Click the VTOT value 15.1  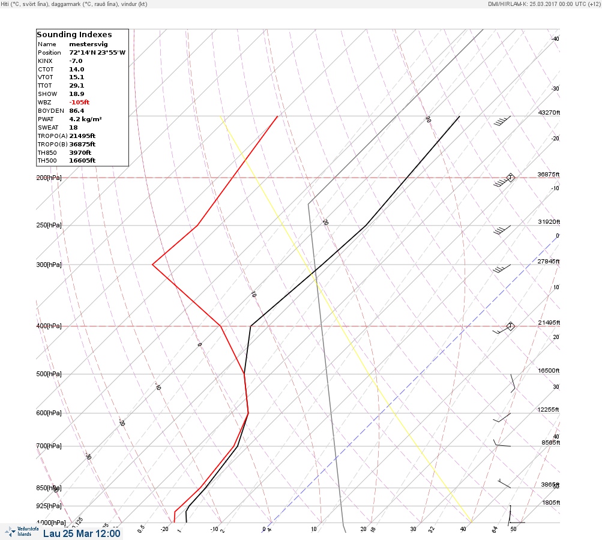(x=76, y=77)
